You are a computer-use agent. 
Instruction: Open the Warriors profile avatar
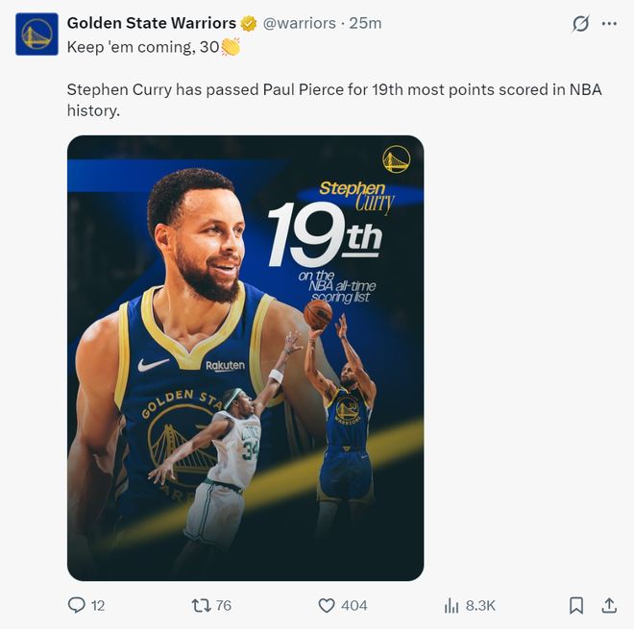[37, 34]
